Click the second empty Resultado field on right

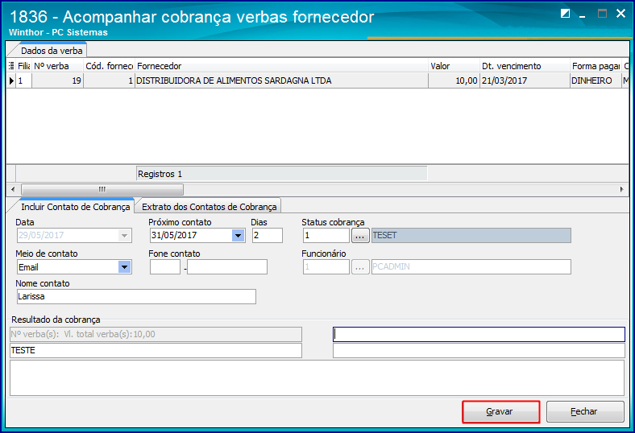click(479, 351)
